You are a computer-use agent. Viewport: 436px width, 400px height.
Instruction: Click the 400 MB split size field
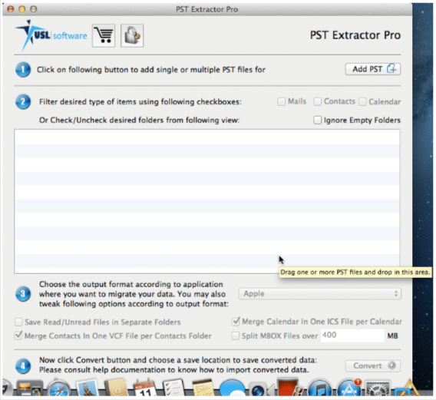[352, 336]
